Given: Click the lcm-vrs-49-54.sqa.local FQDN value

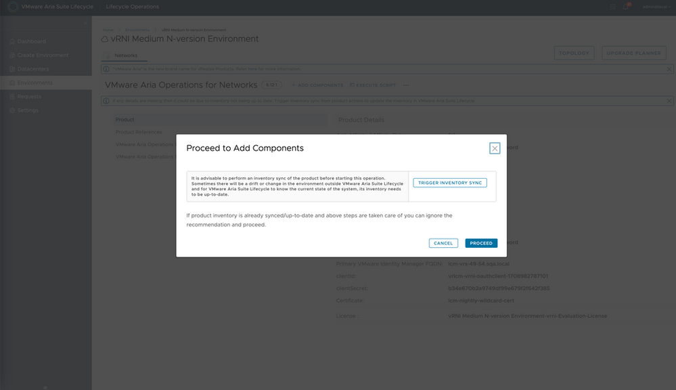Looking at the screenshot, I should [478, 263].
